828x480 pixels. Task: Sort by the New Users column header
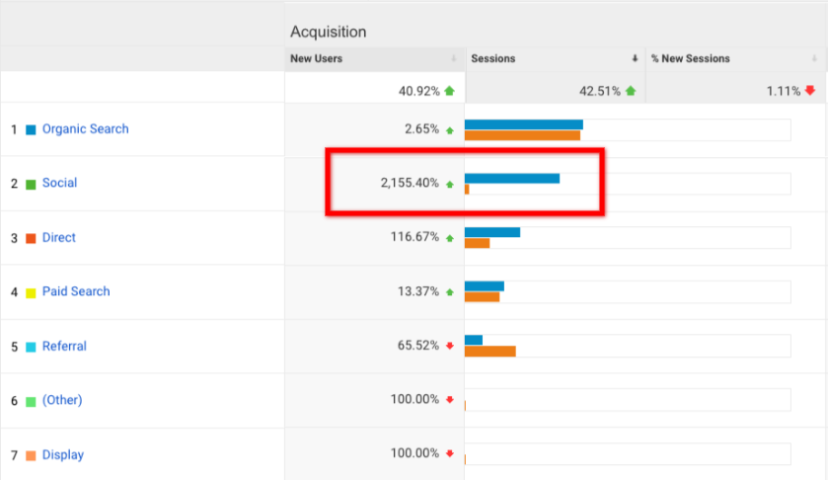317,59
